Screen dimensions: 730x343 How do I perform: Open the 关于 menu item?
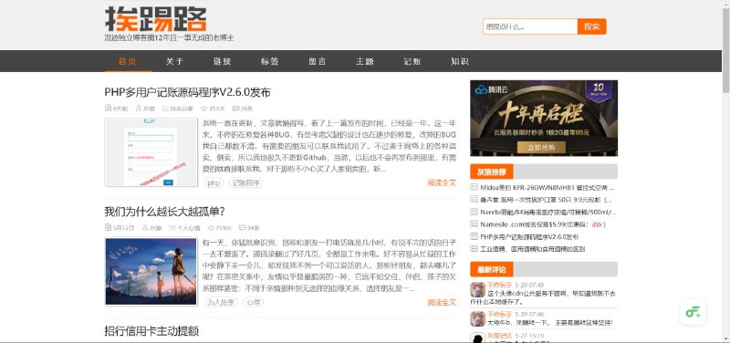pos(175,61)
